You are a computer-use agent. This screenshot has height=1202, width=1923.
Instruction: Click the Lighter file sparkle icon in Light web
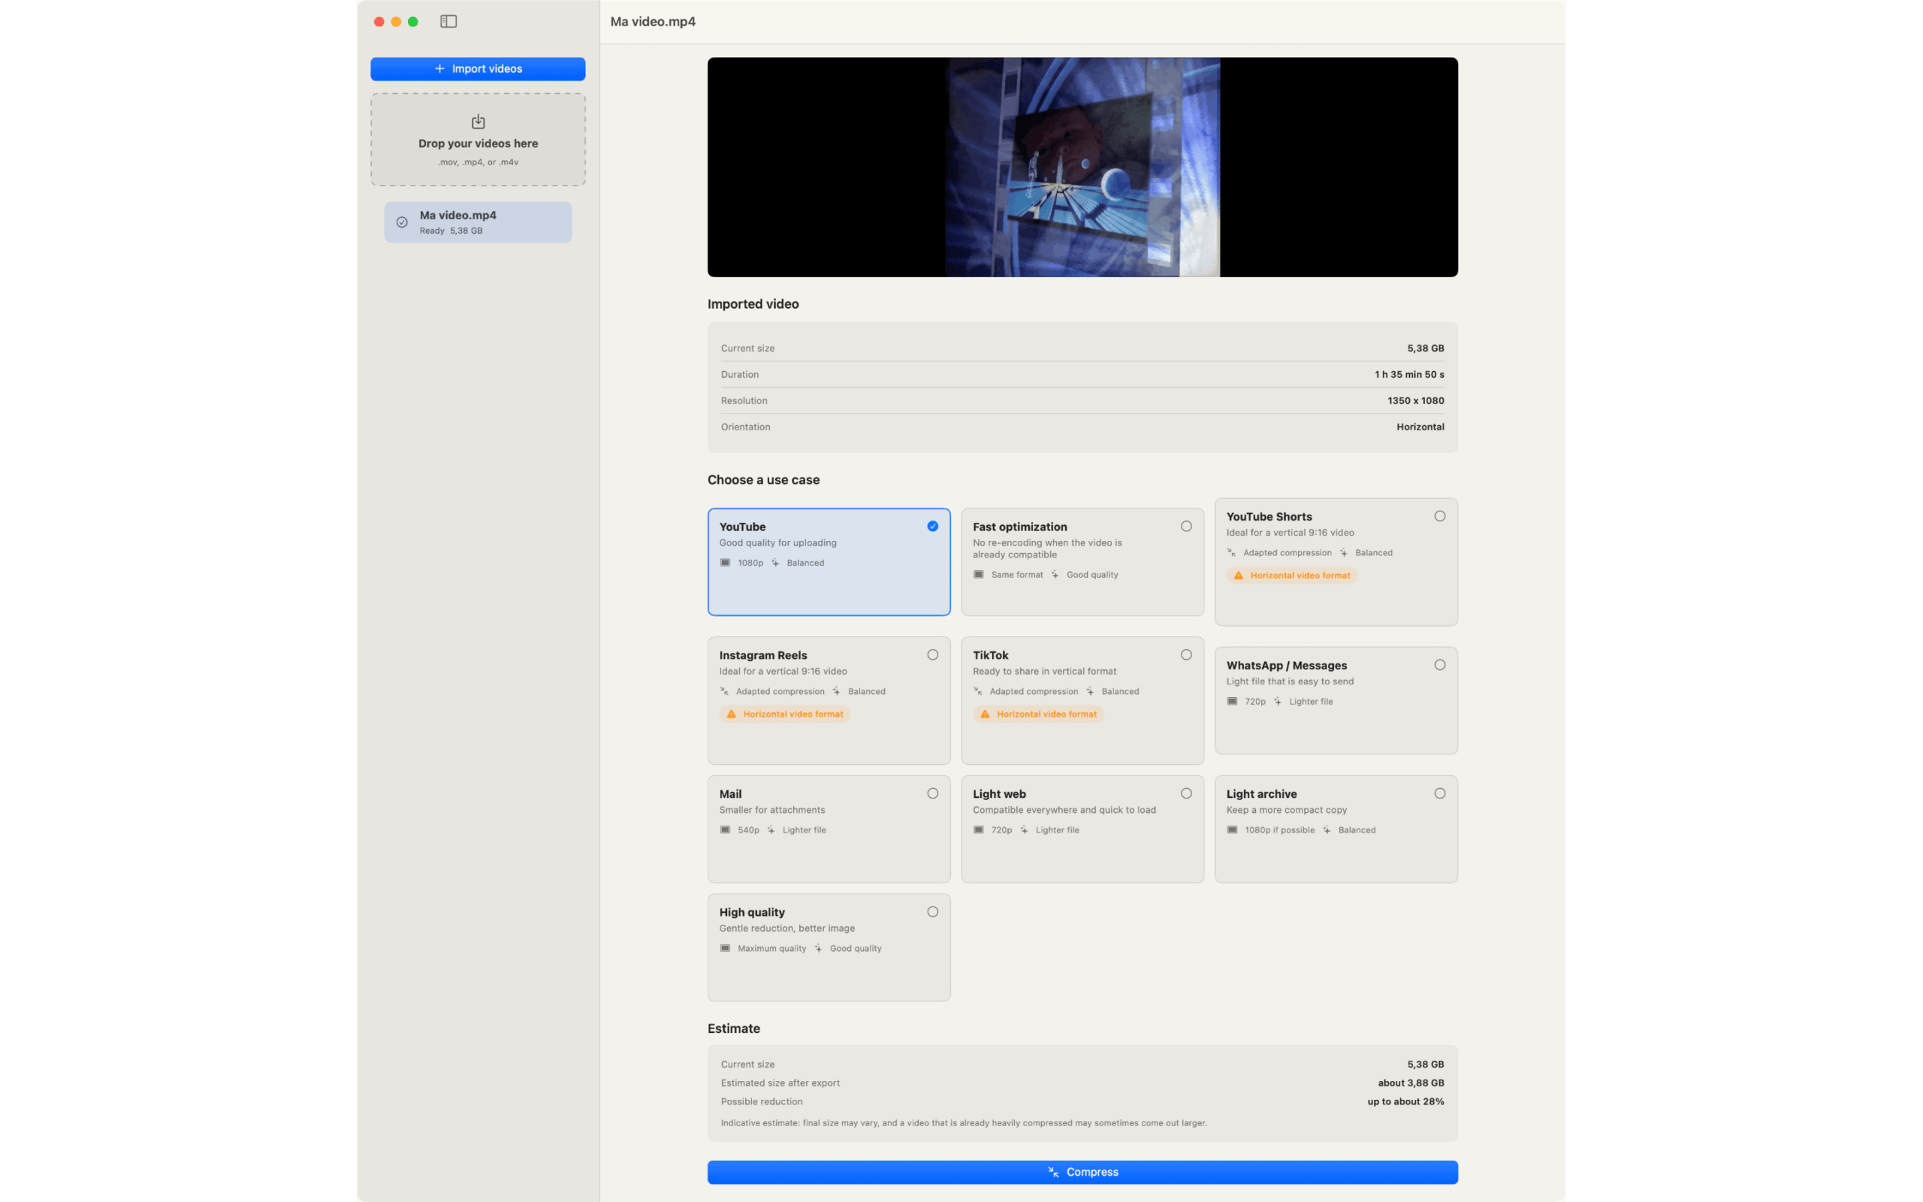(x=1025, y=830)
